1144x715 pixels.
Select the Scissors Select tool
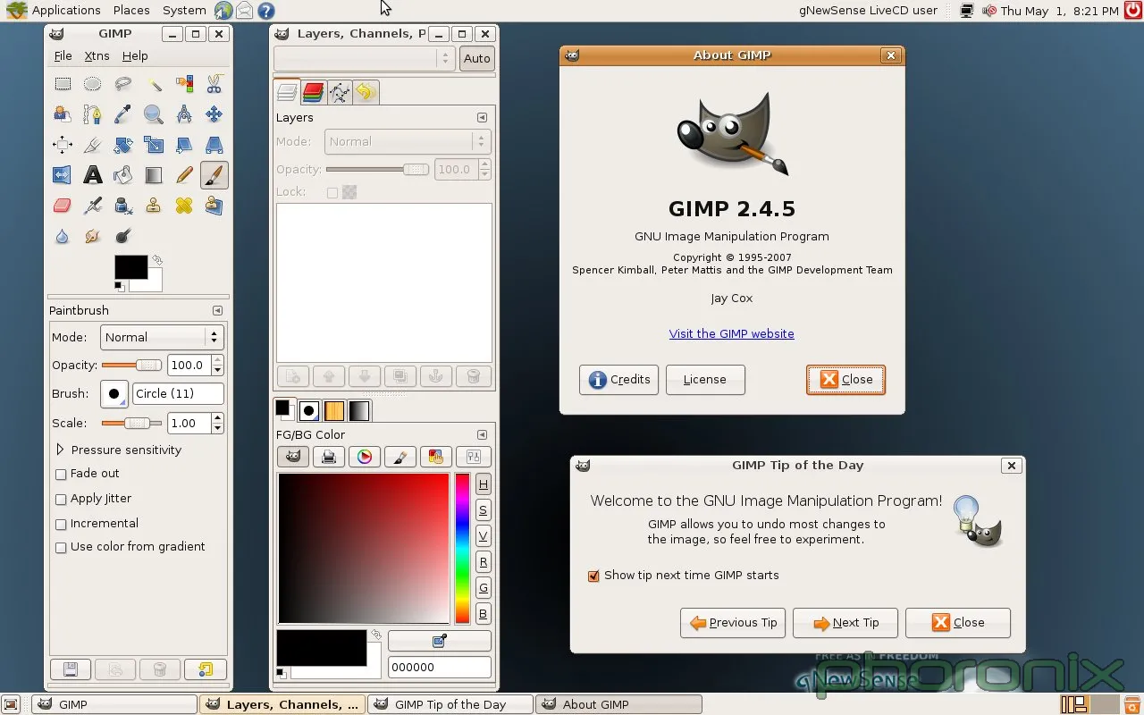(214, 84)
